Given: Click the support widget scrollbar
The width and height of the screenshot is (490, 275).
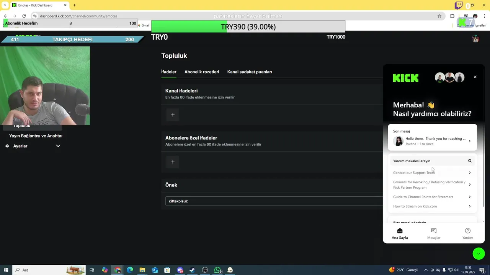Looking at the screenshot, I should (x=483, y=164).
